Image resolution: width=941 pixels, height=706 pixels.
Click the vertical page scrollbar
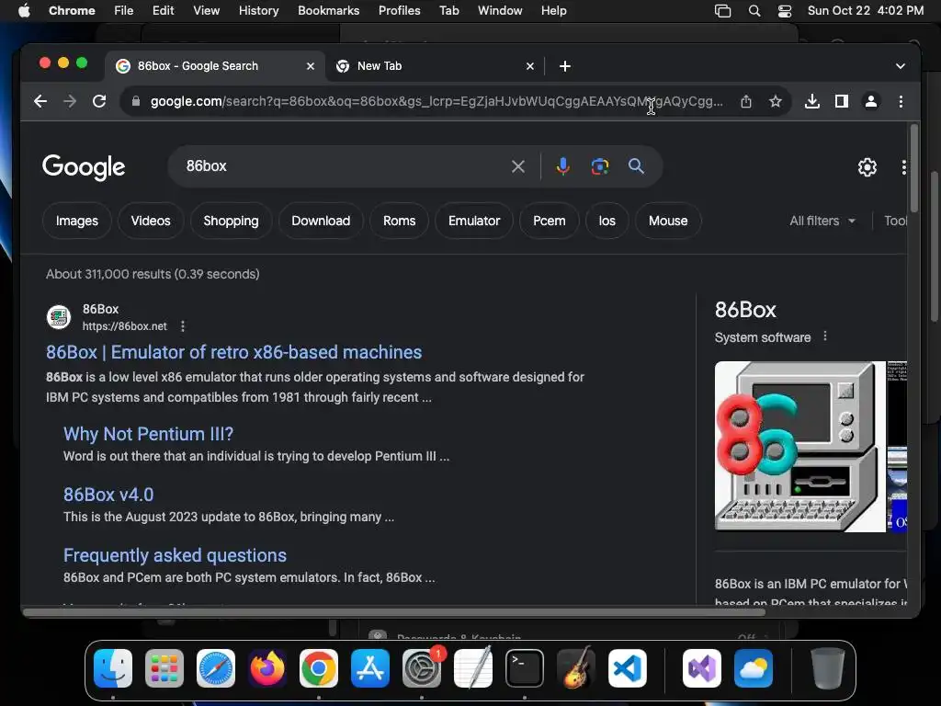pos(914,168)
